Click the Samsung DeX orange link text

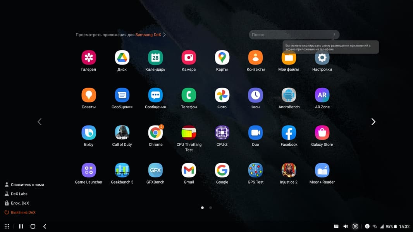click(148, 35)
